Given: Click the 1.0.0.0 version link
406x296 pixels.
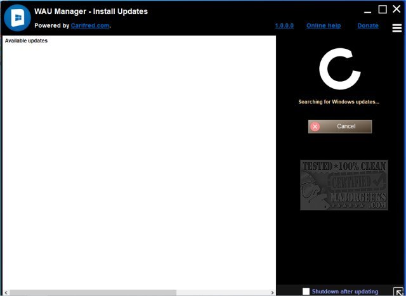Looking at the screenshot, I should click(x=284, y=25).
